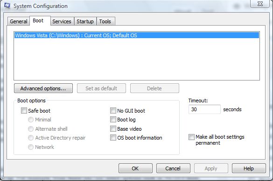Click the Timeout seconds input field

pyautogui.click(x=204, y=109)
